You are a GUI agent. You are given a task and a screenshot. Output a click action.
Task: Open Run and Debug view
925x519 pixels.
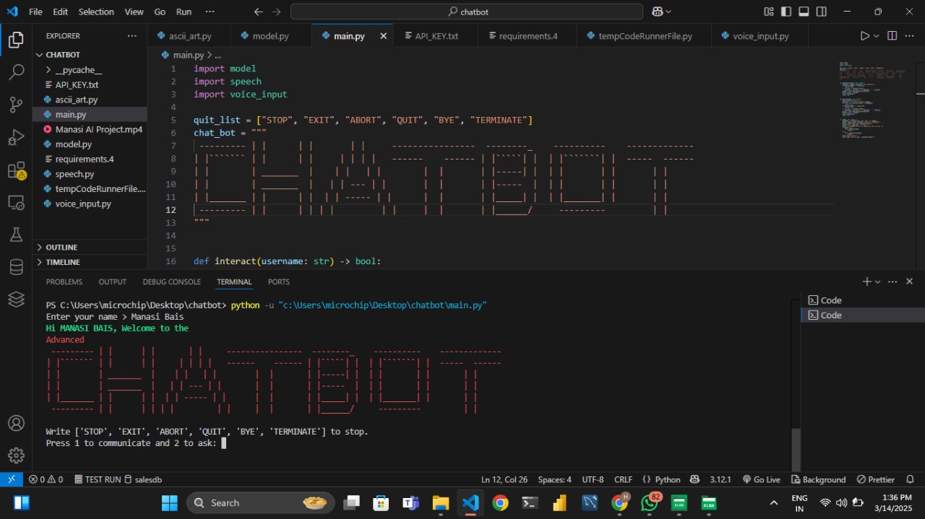point(16,137)
